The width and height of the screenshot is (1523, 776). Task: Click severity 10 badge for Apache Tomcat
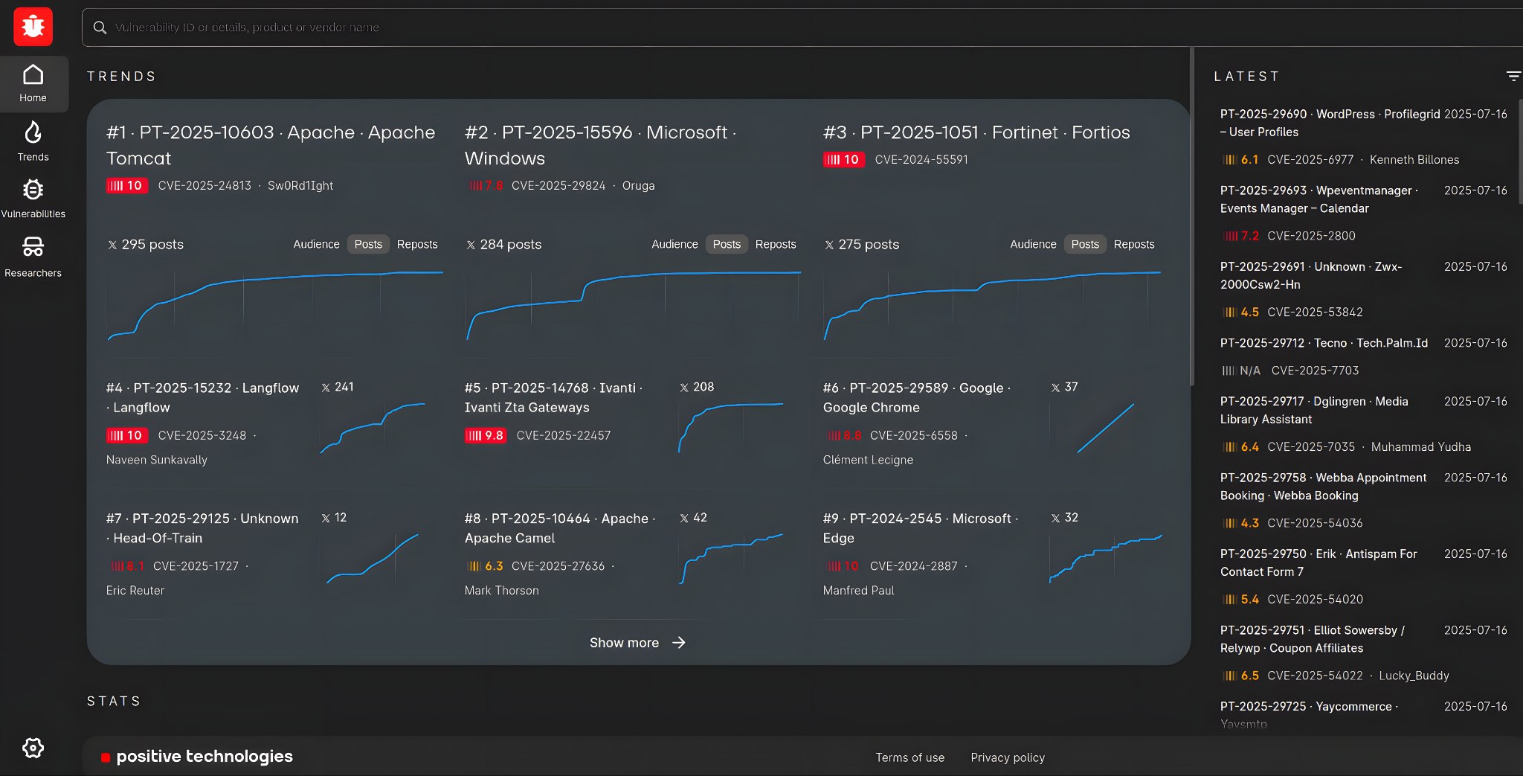coord(127,186)
